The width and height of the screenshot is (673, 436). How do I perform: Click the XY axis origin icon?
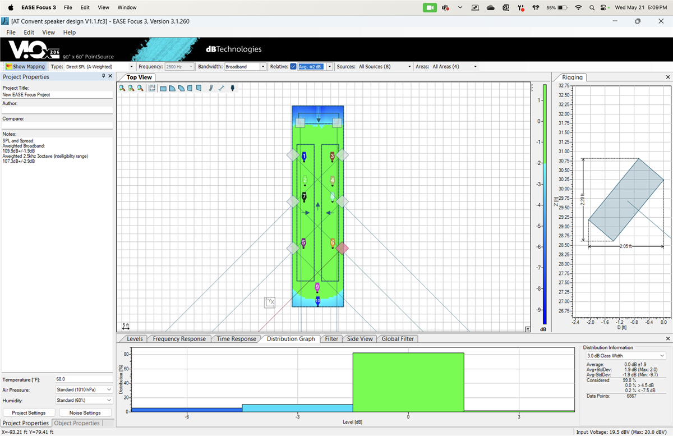tap(270, 302)
